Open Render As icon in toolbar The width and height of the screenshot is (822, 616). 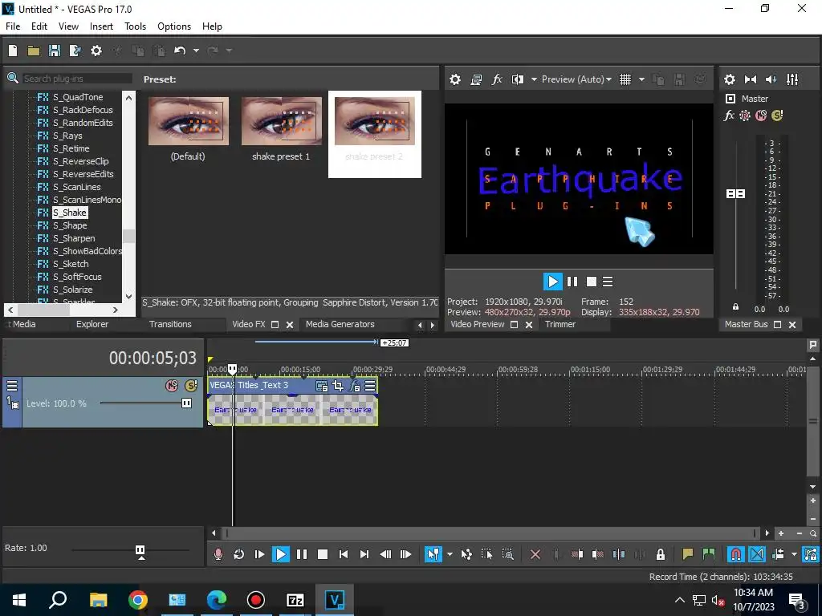pos(75,51)
